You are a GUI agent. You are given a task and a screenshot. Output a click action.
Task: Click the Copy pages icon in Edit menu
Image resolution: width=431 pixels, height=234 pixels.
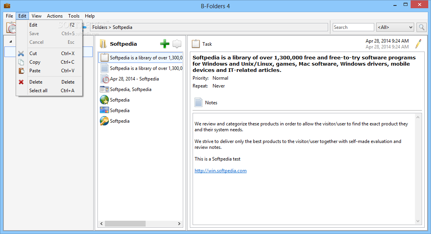pyautogui.click(x=21, y=62)
